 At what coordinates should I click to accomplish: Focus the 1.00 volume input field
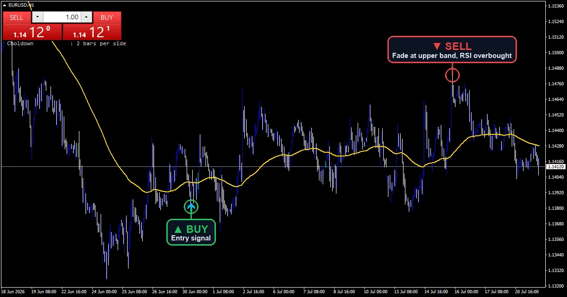[62, 17]
